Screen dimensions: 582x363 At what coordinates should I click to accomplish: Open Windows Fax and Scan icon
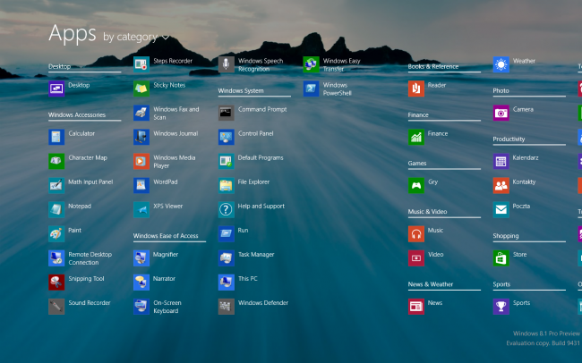coord(141,113)
